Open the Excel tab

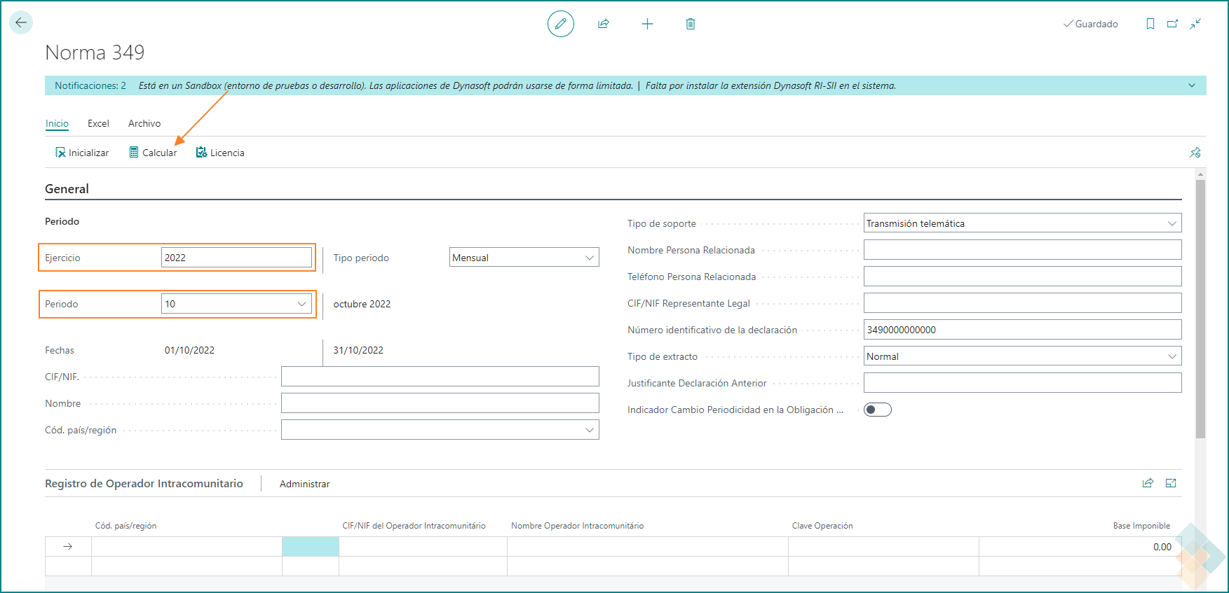(98, 123)
